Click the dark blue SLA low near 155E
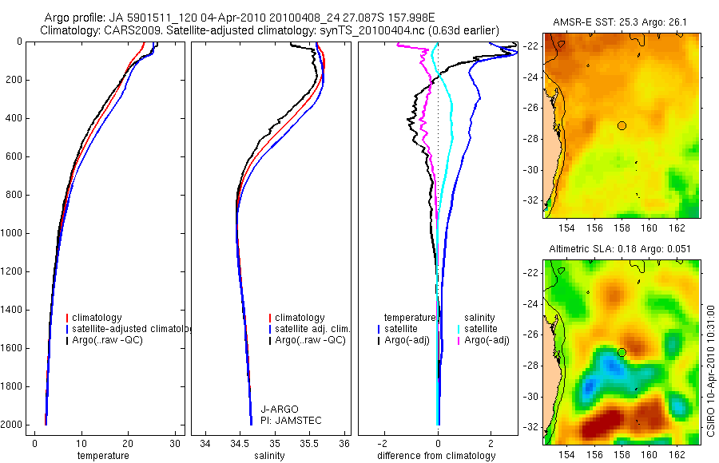Screen dimensions: 719x463 590,386
